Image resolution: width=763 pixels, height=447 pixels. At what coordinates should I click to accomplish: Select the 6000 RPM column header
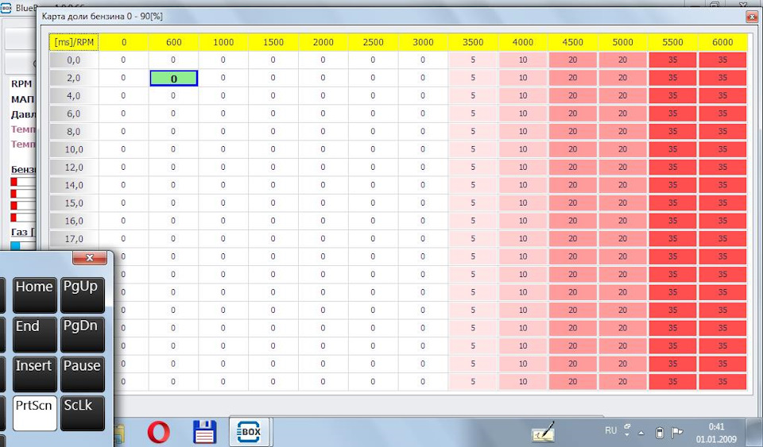[722, 42]
